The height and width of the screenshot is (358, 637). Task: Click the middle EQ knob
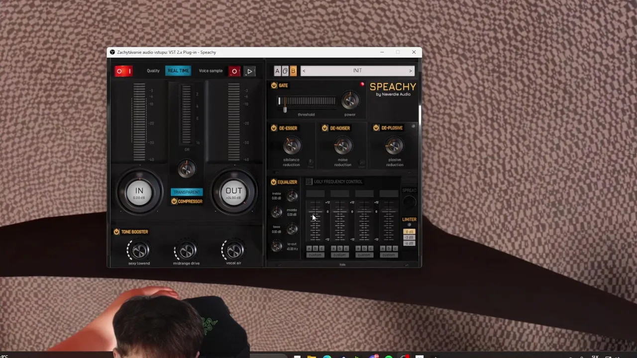276,212
